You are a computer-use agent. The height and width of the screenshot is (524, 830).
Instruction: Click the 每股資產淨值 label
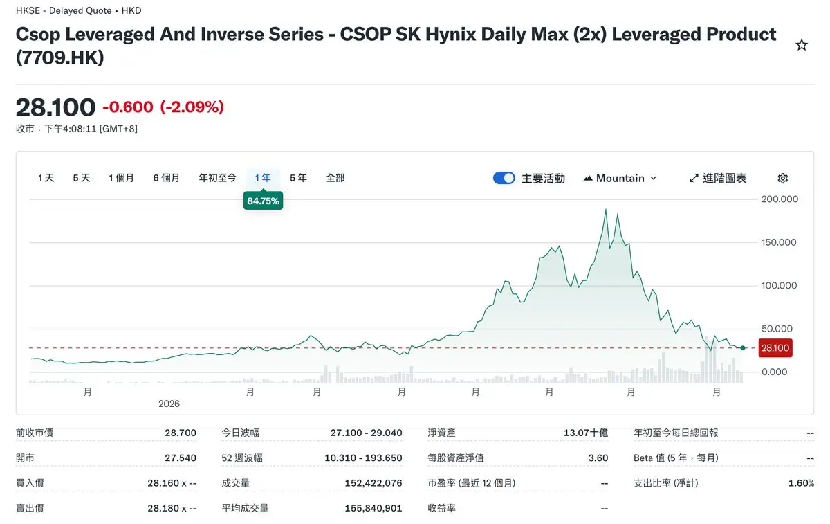[x=456, y=458]
